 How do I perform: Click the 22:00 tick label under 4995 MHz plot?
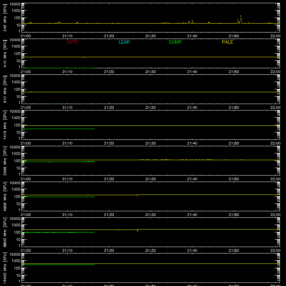pyautogui.click(x=275, y=215)
